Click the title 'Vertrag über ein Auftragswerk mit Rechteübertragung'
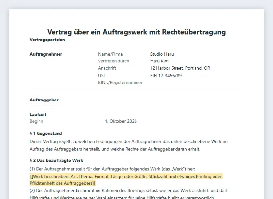This screenshot has width=273, height=199. tap(136, 32)
